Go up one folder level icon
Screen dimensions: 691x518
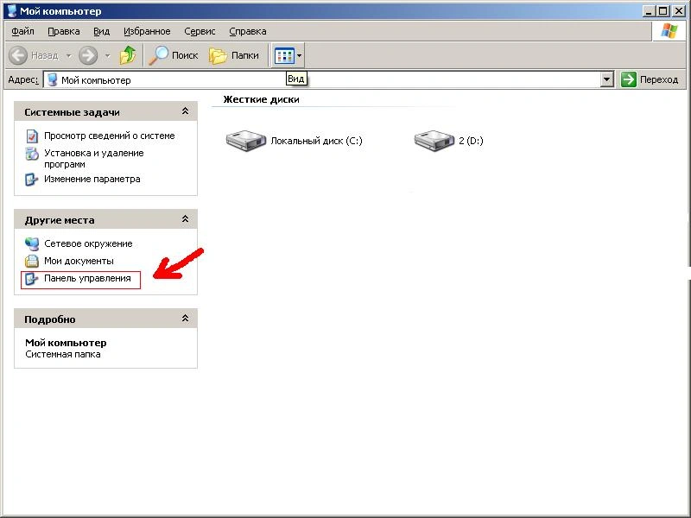(128, 55)
